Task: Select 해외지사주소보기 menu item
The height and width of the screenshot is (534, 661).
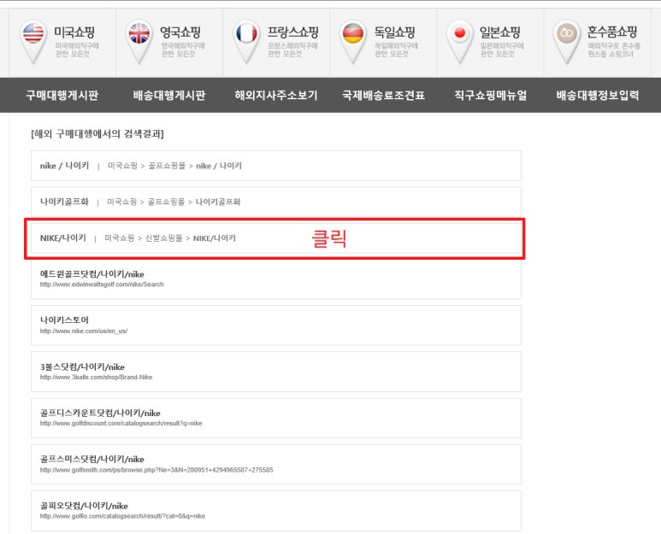Action: point(276,95)
